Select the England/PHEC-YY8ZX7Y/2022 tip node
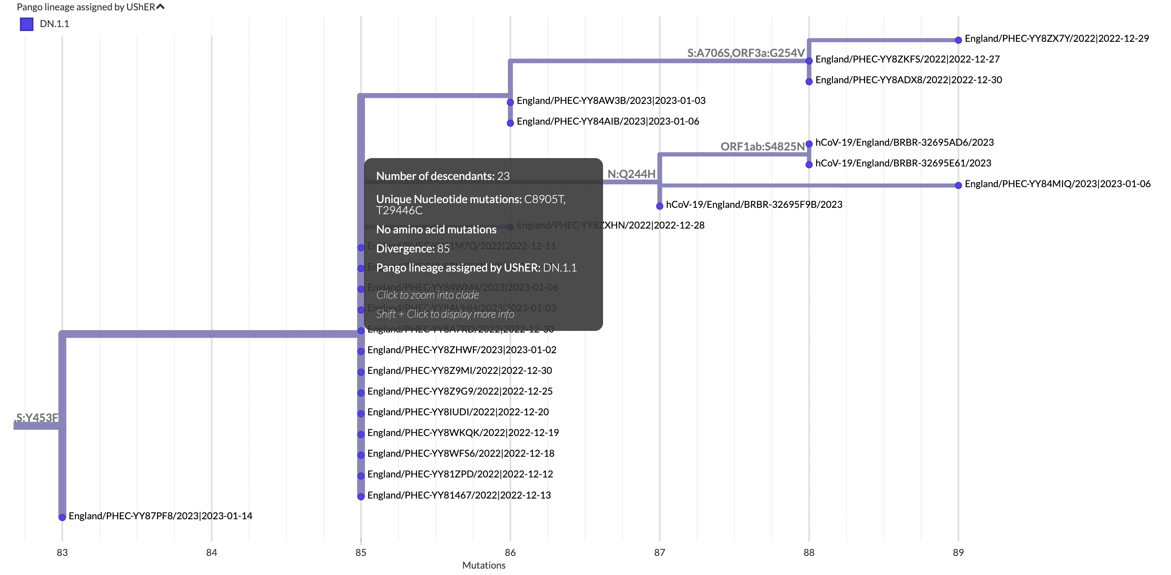 coord(958,39)
